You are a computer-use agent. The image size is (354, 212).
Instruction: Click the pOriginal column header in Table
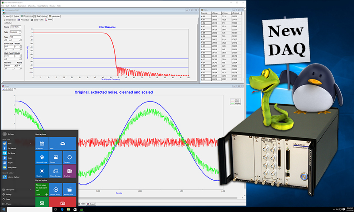(x=236, y=13)
